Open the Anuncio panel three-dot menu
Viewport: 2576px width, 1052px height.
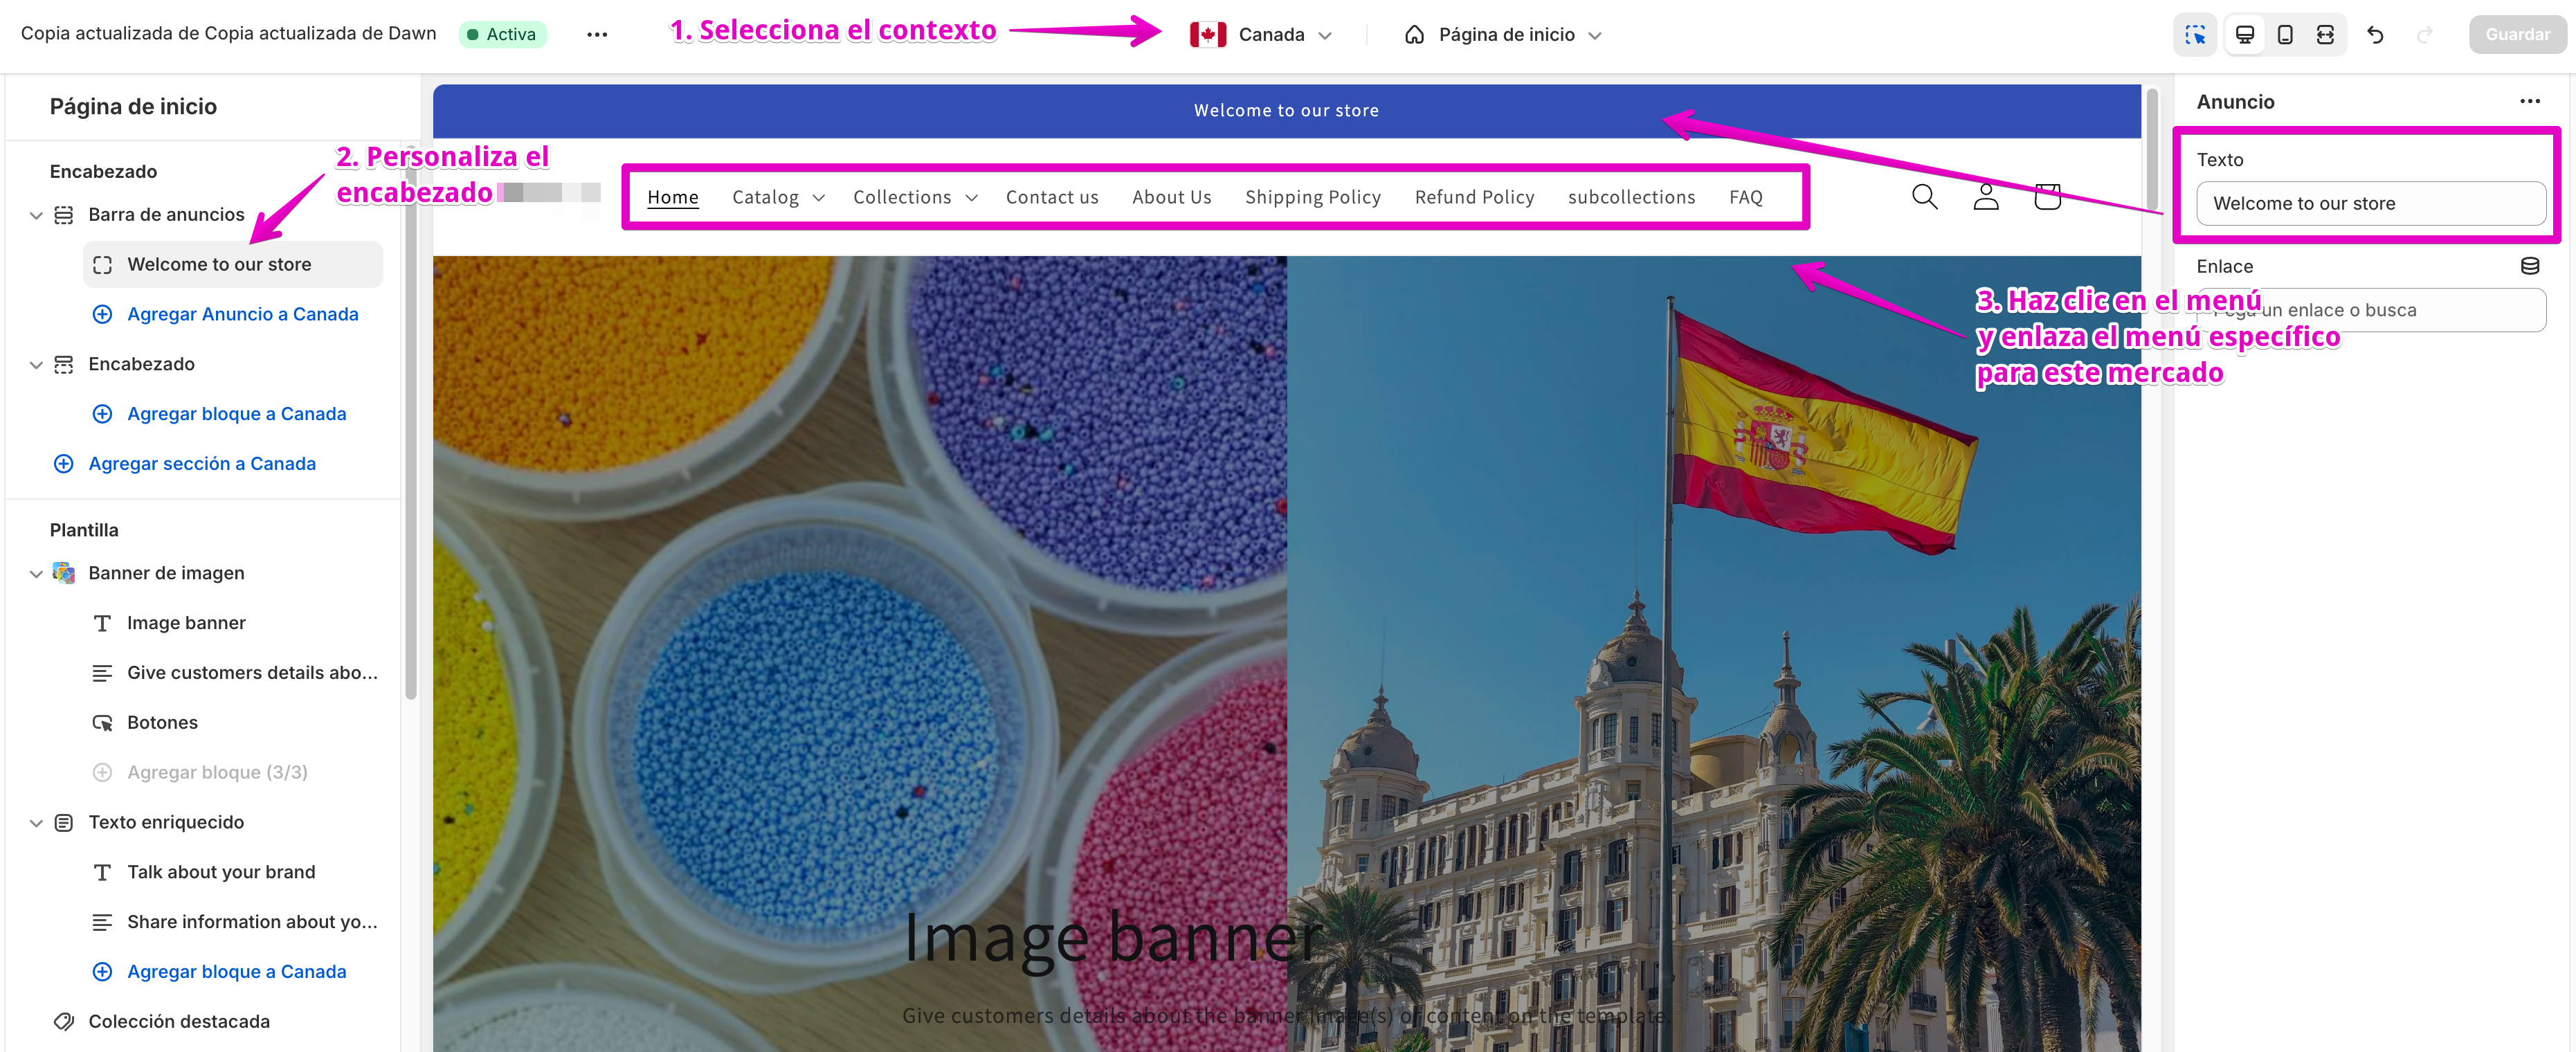[x=2529, y=101]
